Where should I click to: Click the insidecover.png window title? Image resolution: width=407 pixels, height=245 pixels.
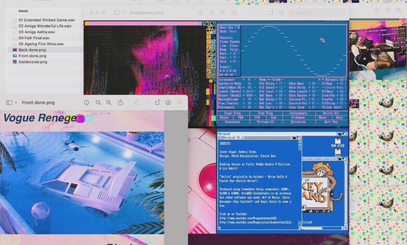[146, 13]
